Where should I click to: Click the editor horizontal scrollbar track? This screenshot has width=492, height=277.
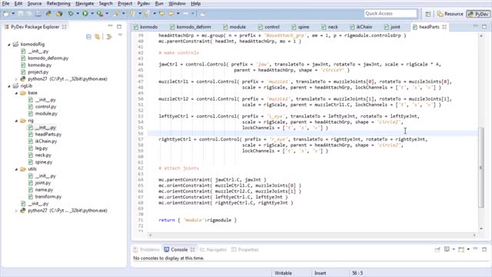tap(312, 235)
